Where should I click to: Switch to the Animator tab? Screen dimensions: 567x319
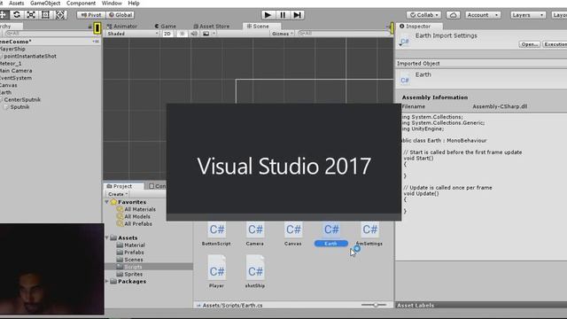122,26
